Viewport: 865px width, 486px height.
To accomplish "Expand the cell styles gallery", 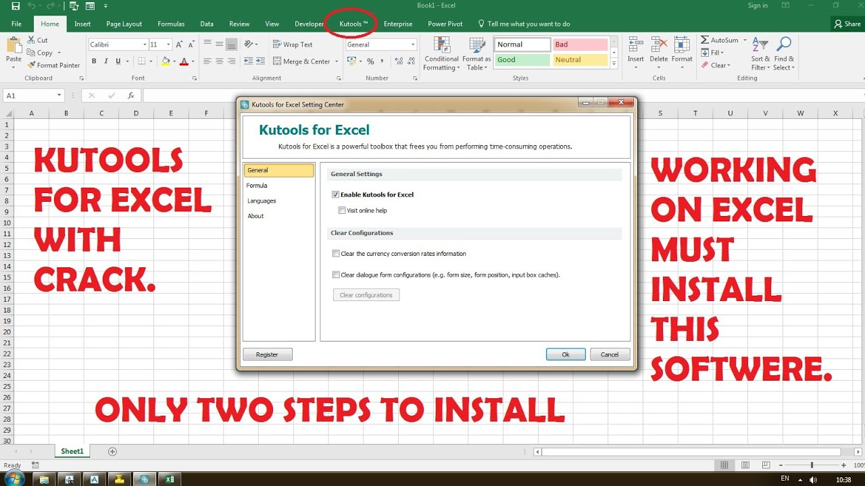I will coord(614,64).
